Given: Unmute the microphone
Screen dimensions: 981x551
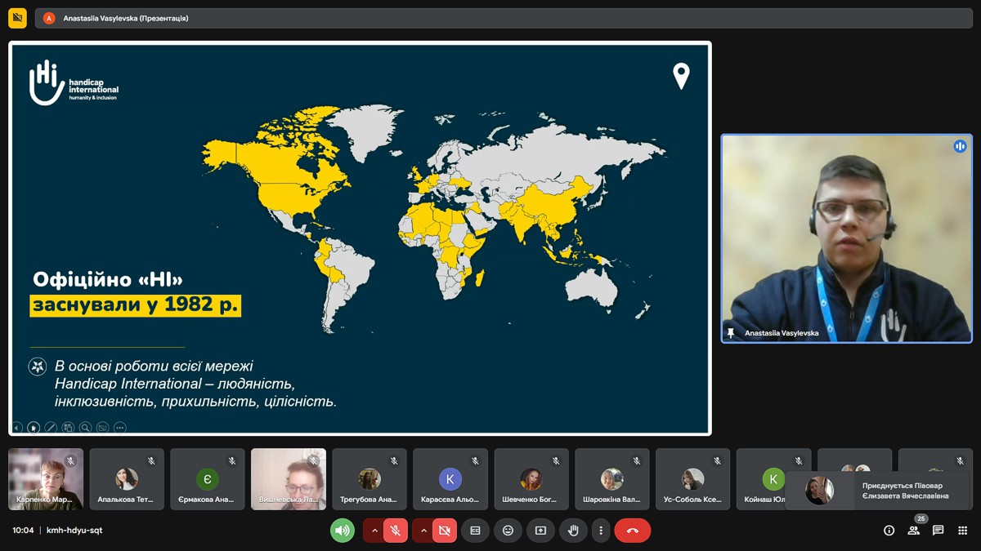Looking at the screenshot, I should coord(396,531).
